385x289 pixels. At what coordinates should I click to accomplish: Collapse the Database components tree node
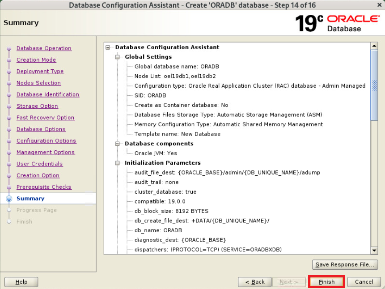point(117,144)
